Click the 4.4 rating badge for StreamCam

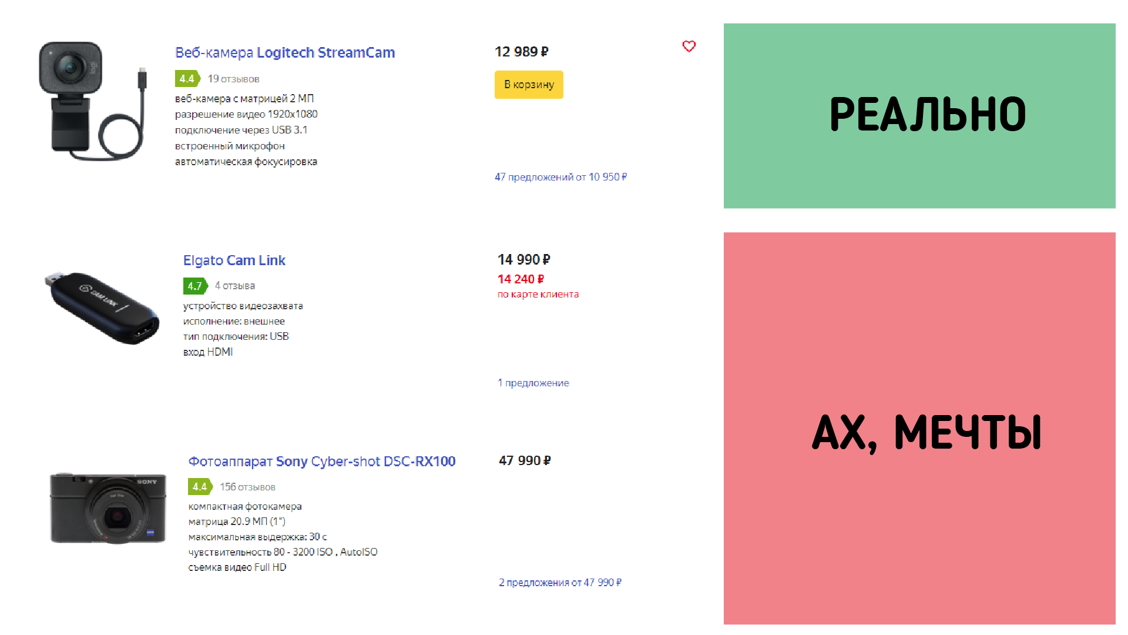pos(187,78)
